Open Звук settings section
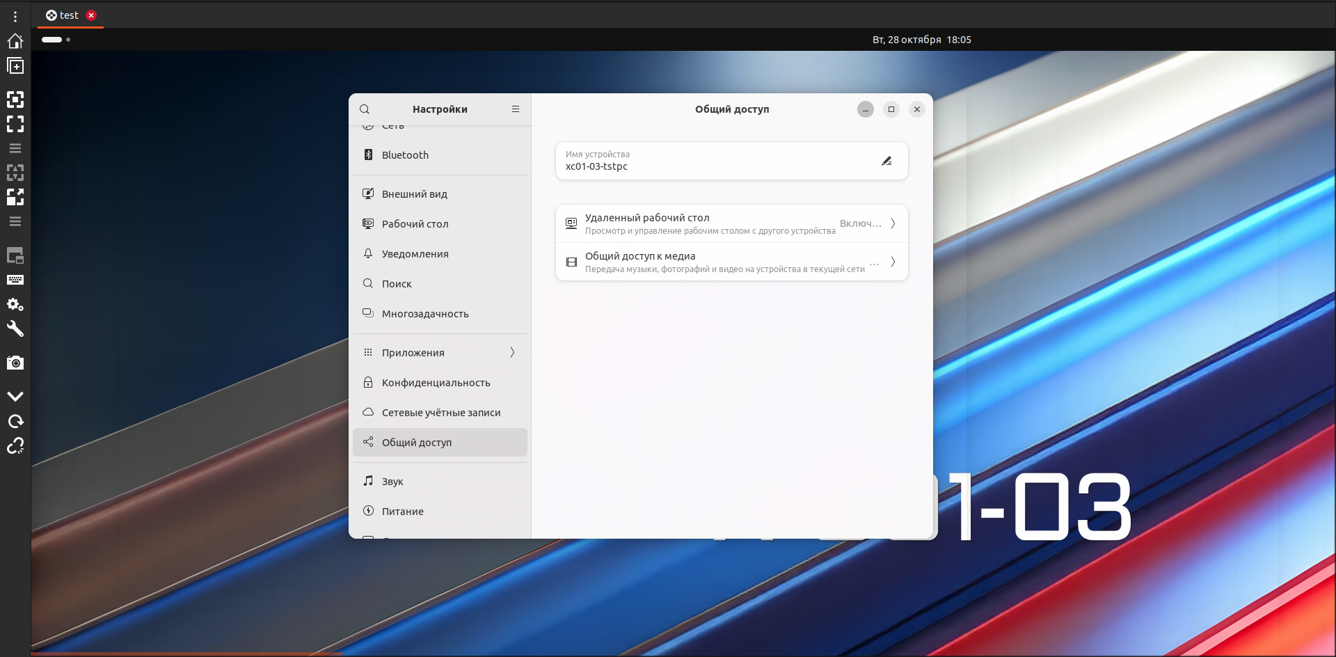This screenshot has height=657, width=1336. tap(392, 482)
